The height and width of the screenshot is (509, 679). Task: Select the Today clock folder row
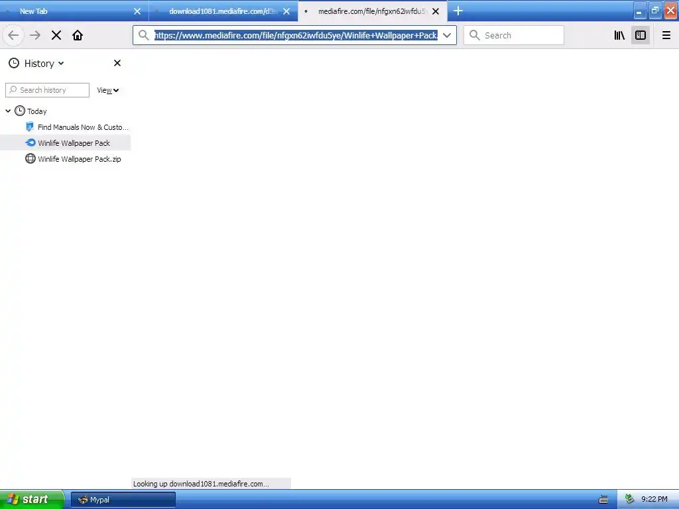pyautogui.click(x=65, y=111)
